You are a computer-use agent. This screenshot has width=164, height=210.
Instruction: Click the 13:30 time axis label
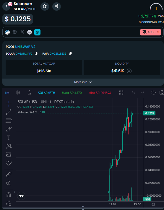(137, 204)
